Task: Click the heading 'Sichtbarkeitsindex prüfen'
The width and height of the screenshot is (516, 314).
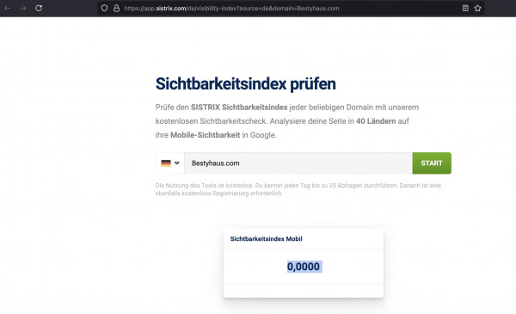Action: pos(245,84)
